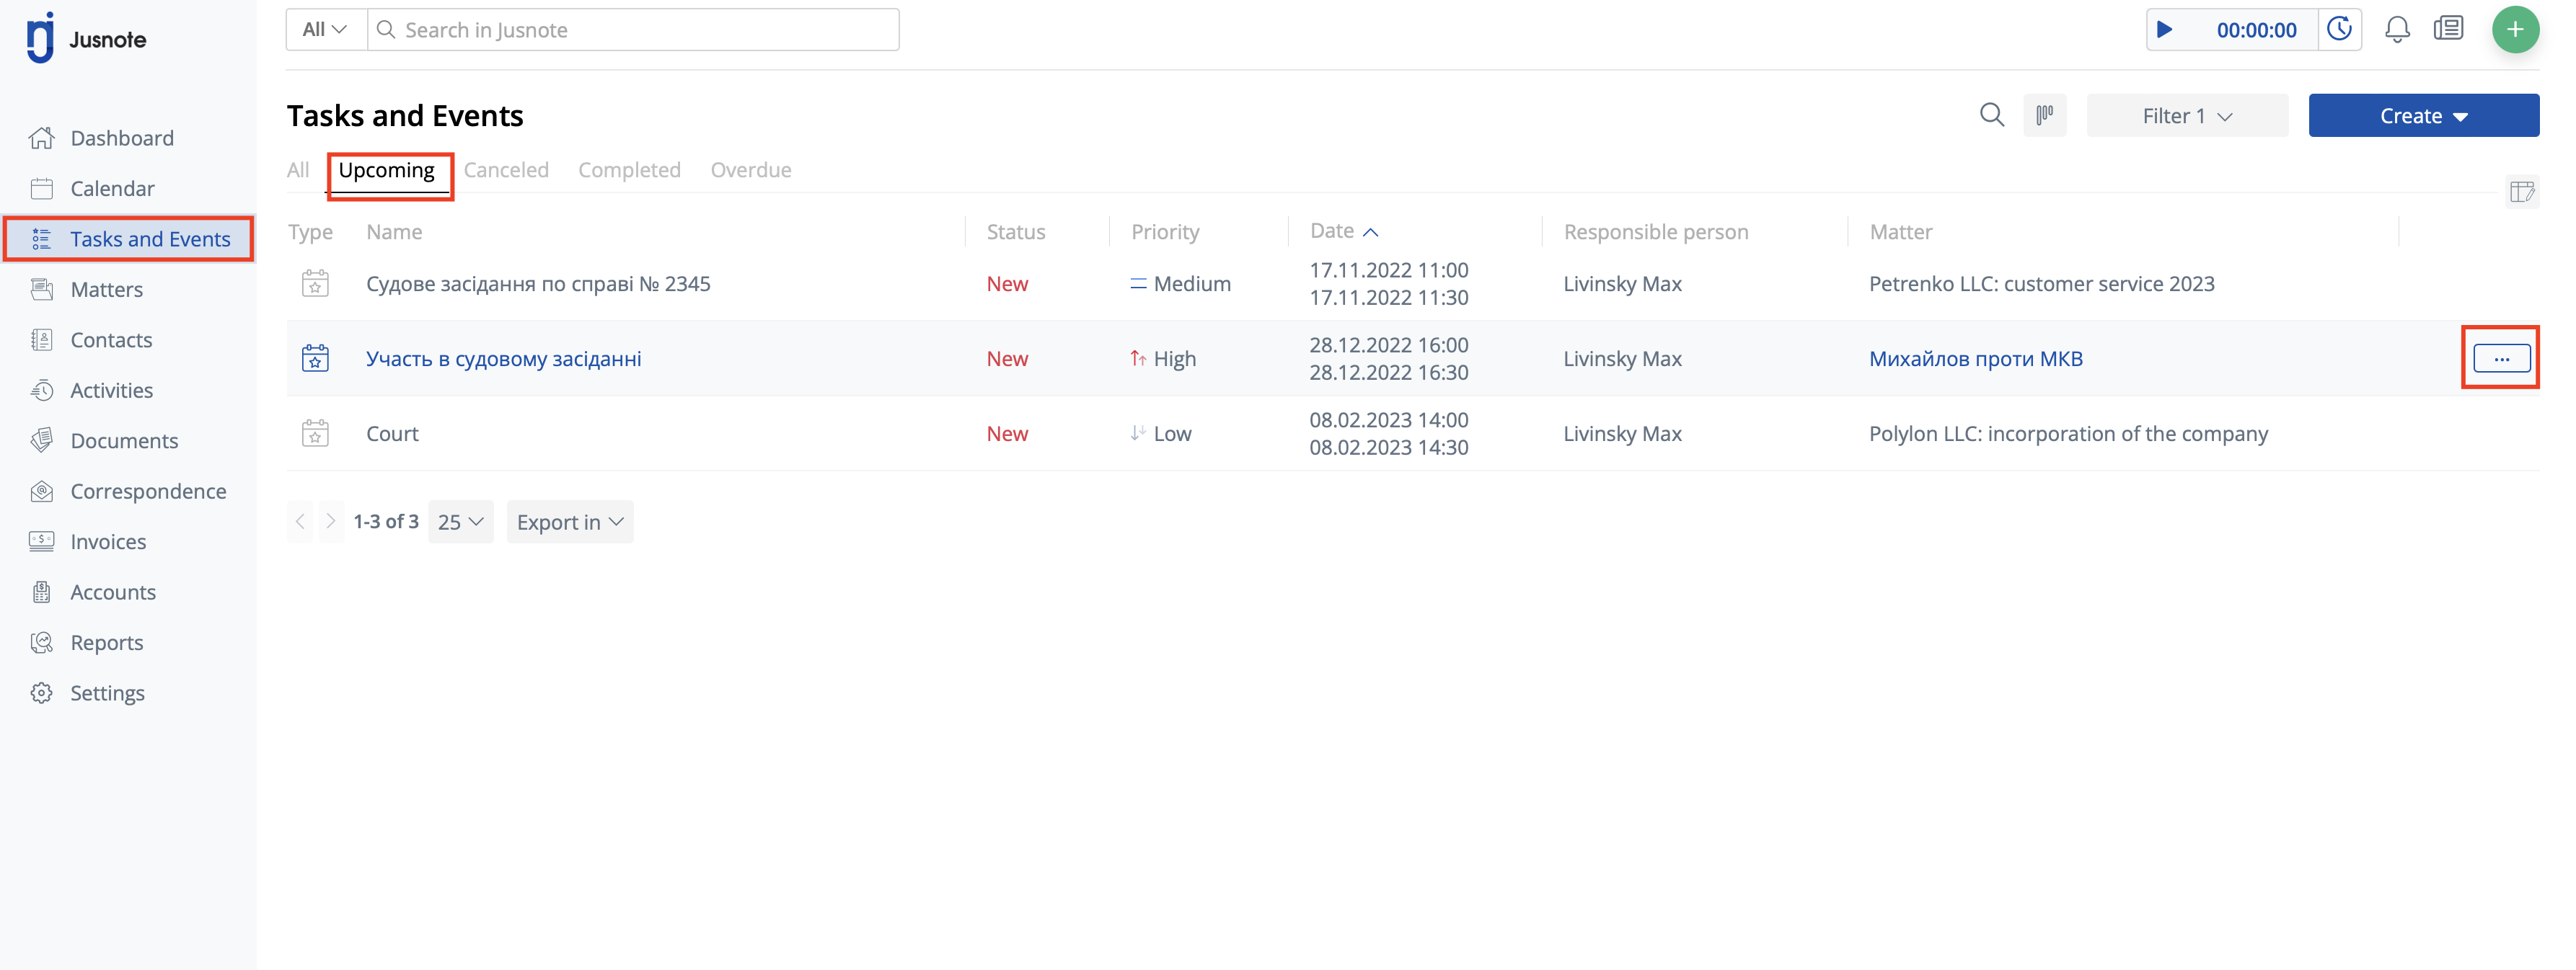Go to Invoices label in sidebar

[x=108, y=541]
